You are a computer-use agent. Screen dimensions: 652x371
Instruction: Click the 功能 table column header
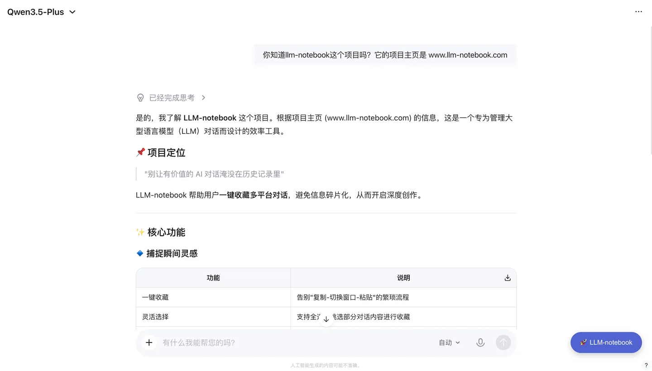tap(213, 278)
